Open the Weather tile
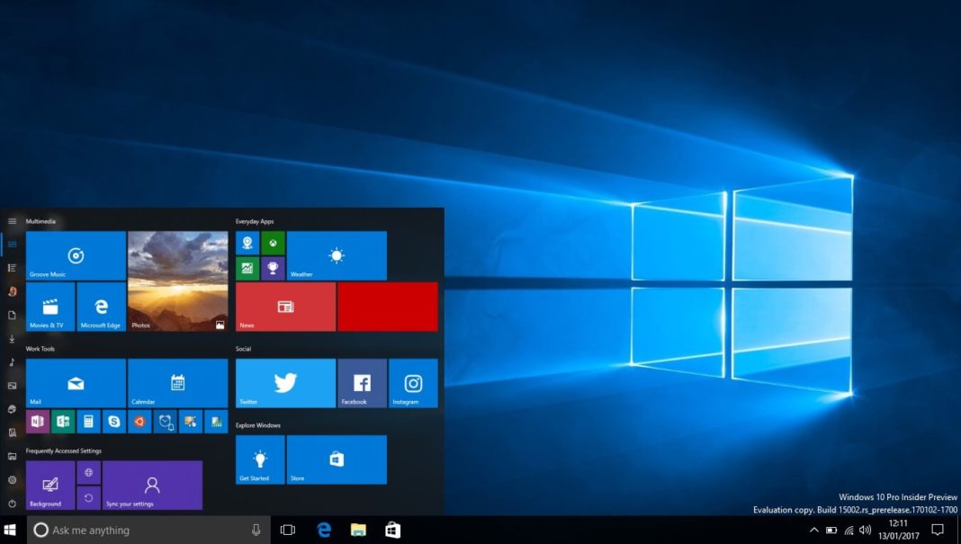 [337, 255]
